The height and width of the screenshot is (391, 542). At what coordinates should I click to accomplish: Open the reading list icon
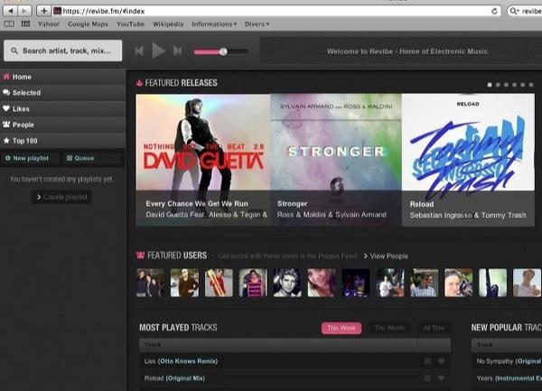(9, 23)
